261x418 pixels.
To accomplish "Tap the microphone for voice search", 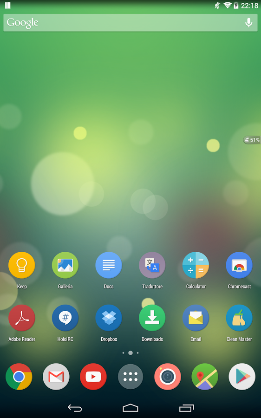I will click(x=248, y=23).
